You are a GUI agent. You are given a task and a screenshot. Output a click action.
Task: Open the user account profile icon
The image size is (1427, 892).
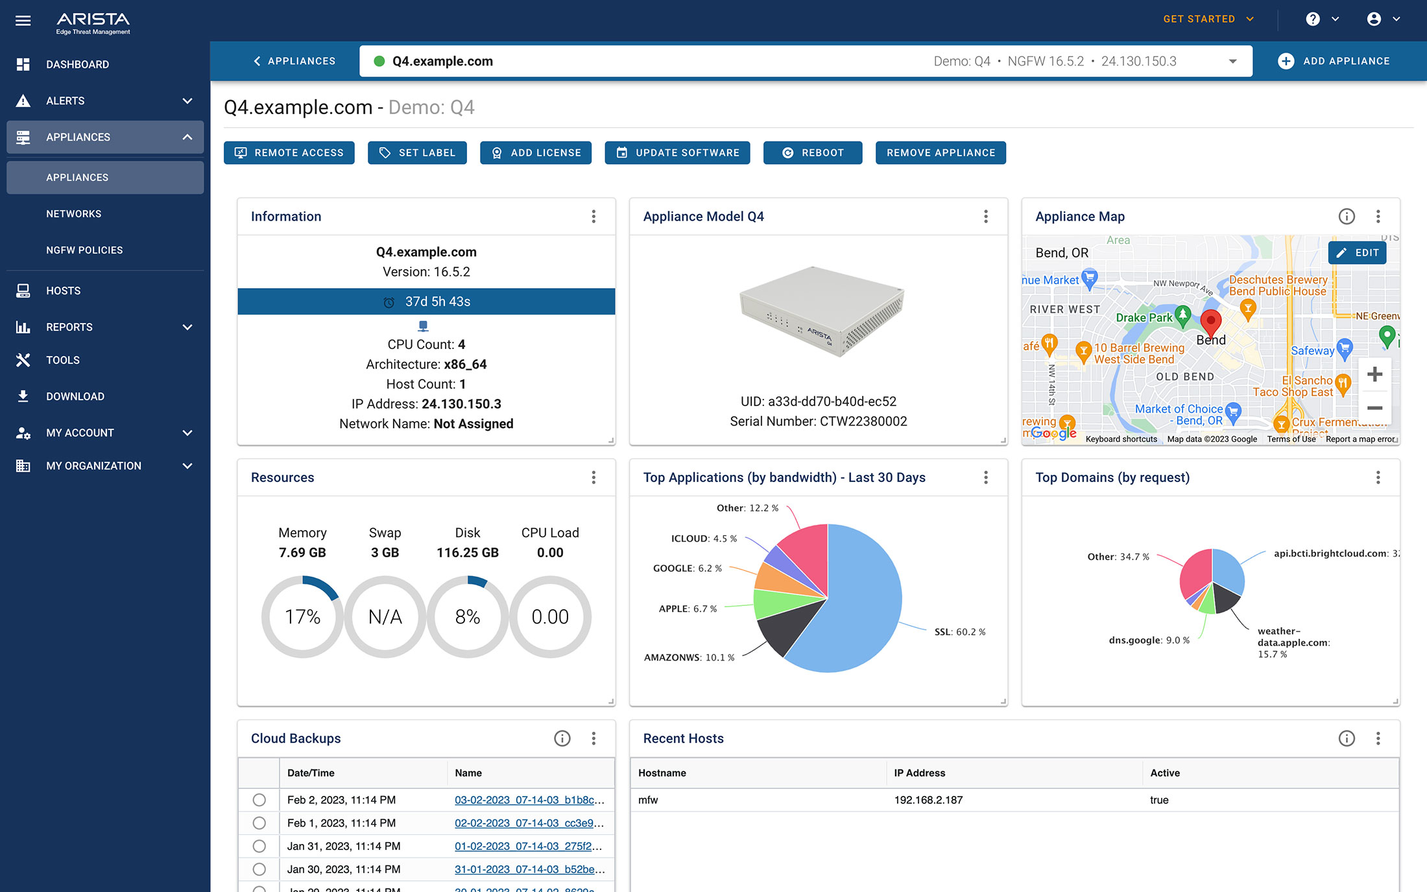tap(1374, 19)
